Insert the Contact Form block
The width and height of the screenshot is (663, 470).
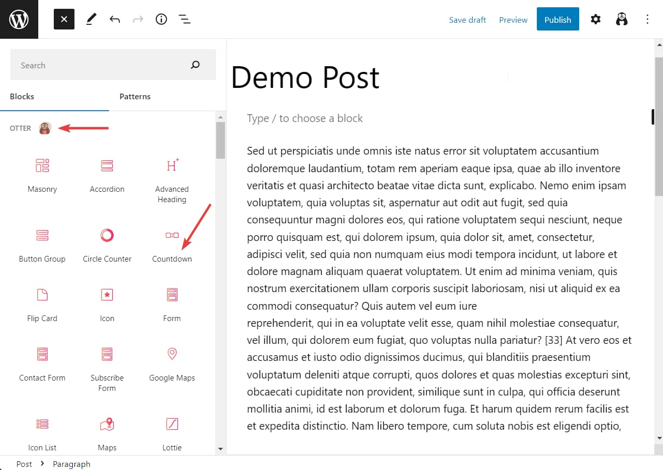coord(42,365)
